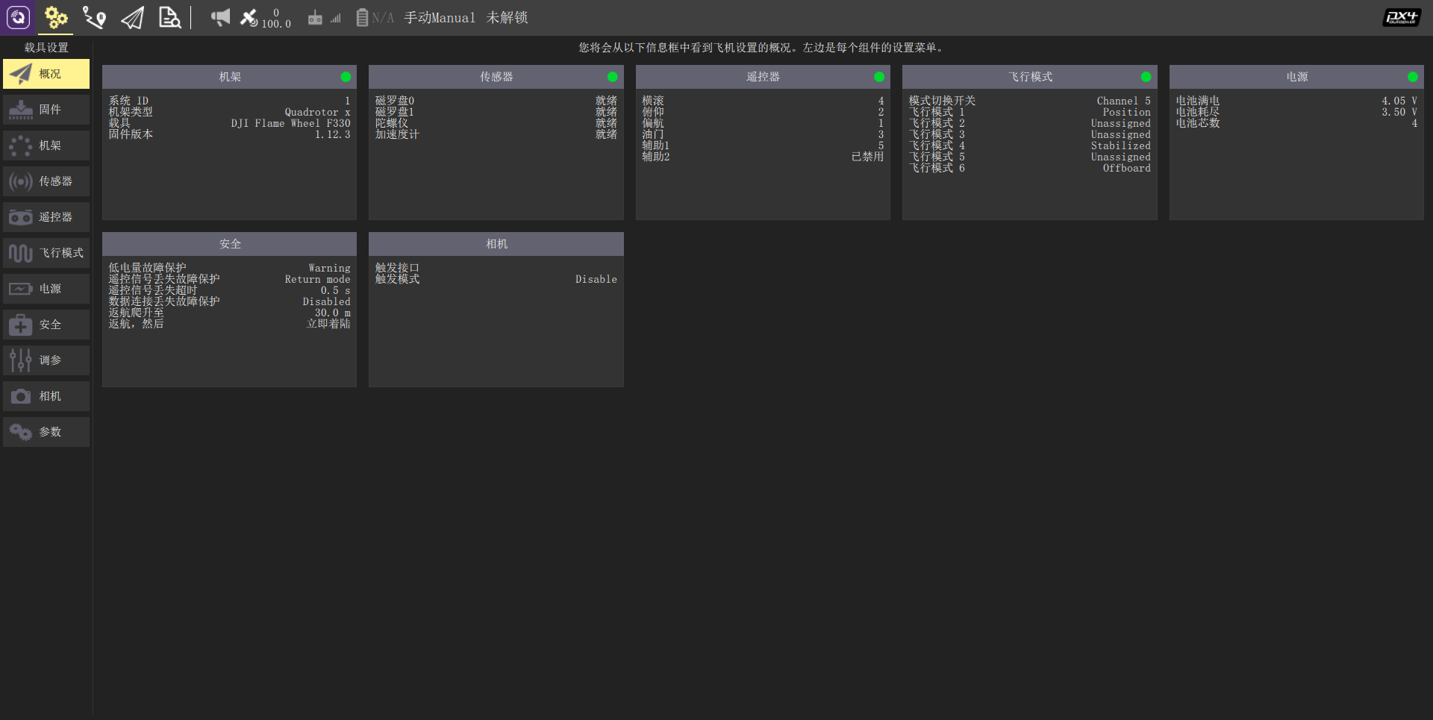Screen dimensions: 1433x720
Task: Open the 传感器 sensors sidebar icon
Action: coord(21,181)
